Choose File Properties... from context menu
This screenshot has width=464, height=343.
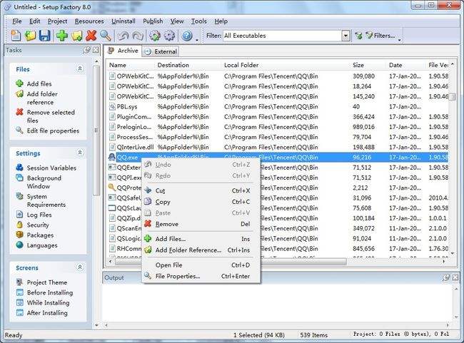pyautogui.click(x=201, y=276)
